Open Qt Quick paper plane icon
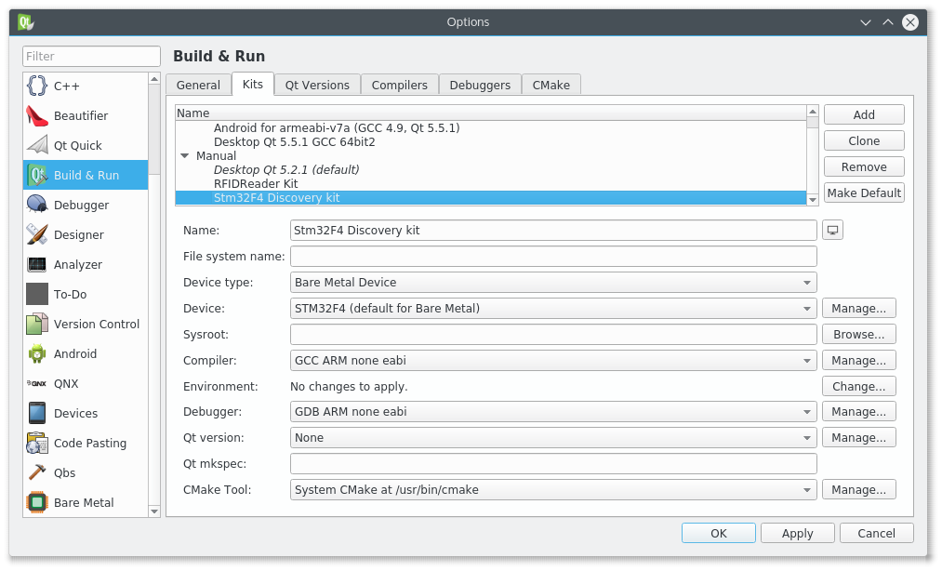942x571 pixels. click(x=36, y=145)
